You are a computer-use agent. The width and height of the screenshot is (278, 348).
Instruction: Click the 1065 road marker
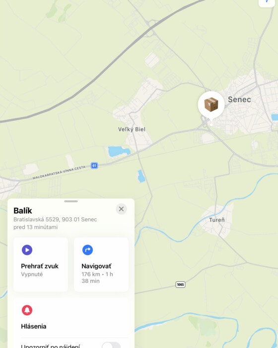pyautogui.click(x=180, y=284)
